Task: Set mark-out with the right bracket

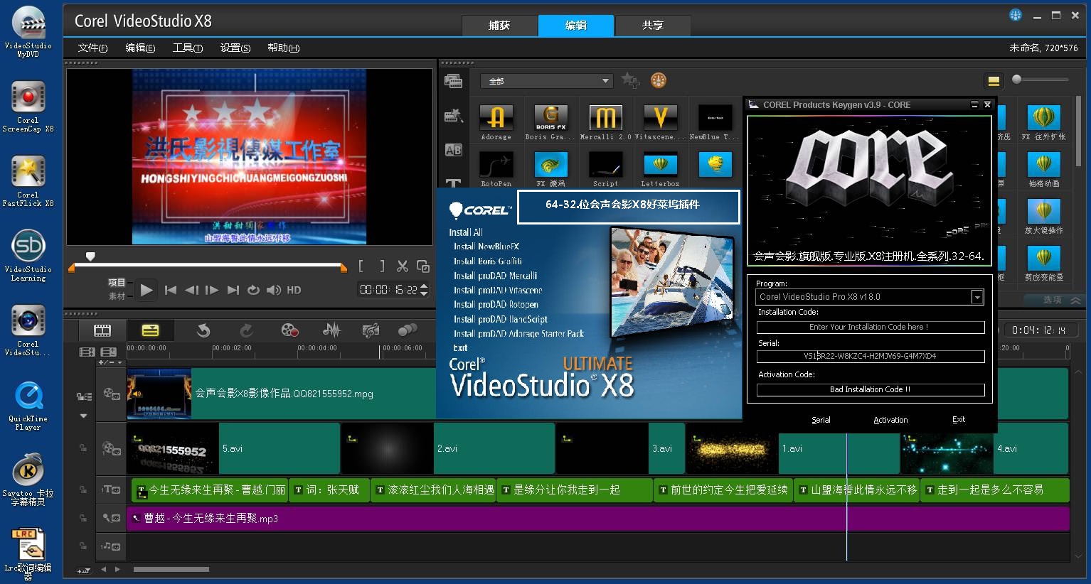Action: click(381, 266)
